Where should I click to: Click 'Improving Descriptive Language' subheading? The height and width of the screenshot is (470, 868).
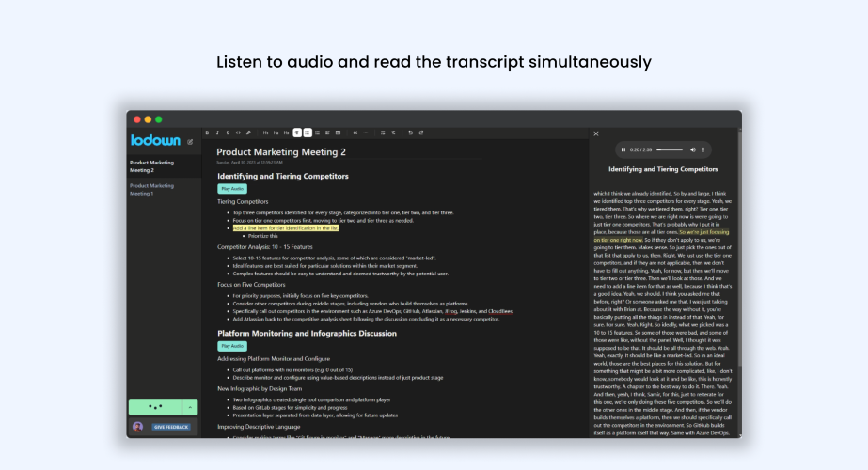[259, 427]
